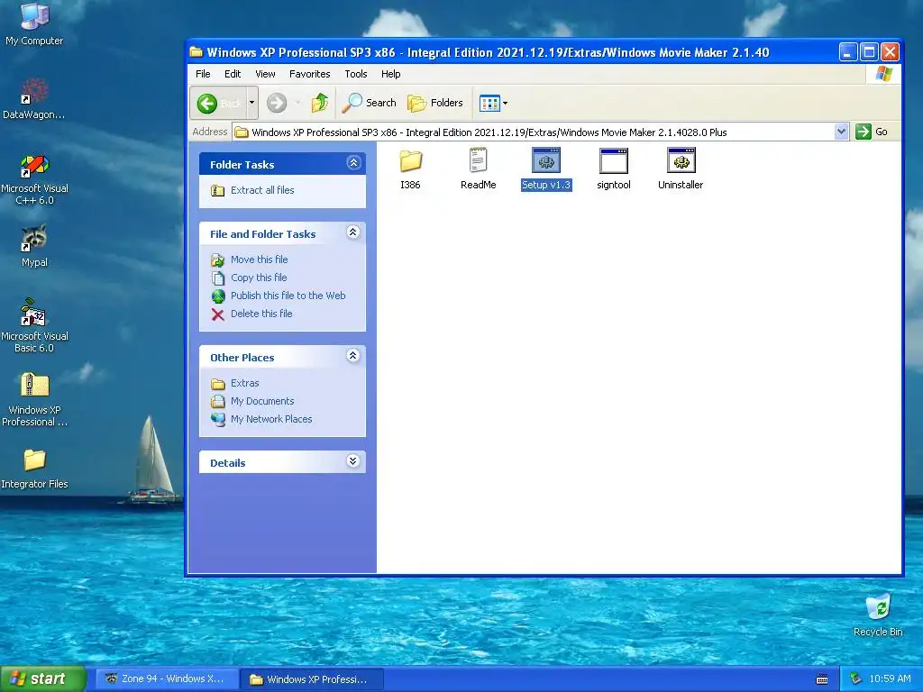Open the Help menu
The width and height of the screenshot is (923, 692).
[391, 74]
